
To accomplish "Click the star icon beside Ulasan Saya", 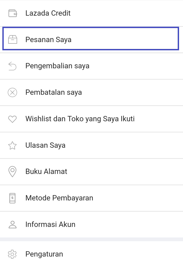I will (13, 145).
